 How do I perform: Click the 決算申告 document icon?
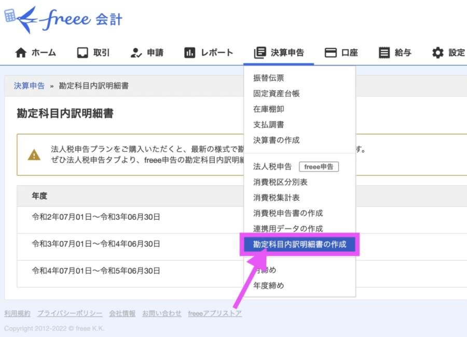tap(259, 52)
